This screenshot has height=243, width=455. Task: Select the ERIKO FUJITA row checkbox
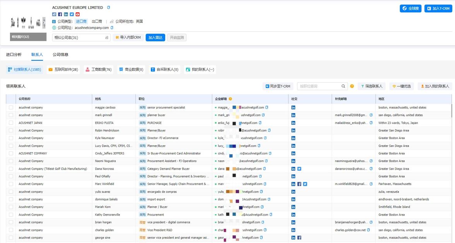(11, 123)
